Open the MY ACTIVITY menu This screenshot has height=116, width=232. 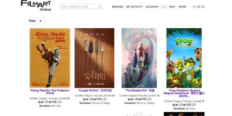tap(134, 7)
